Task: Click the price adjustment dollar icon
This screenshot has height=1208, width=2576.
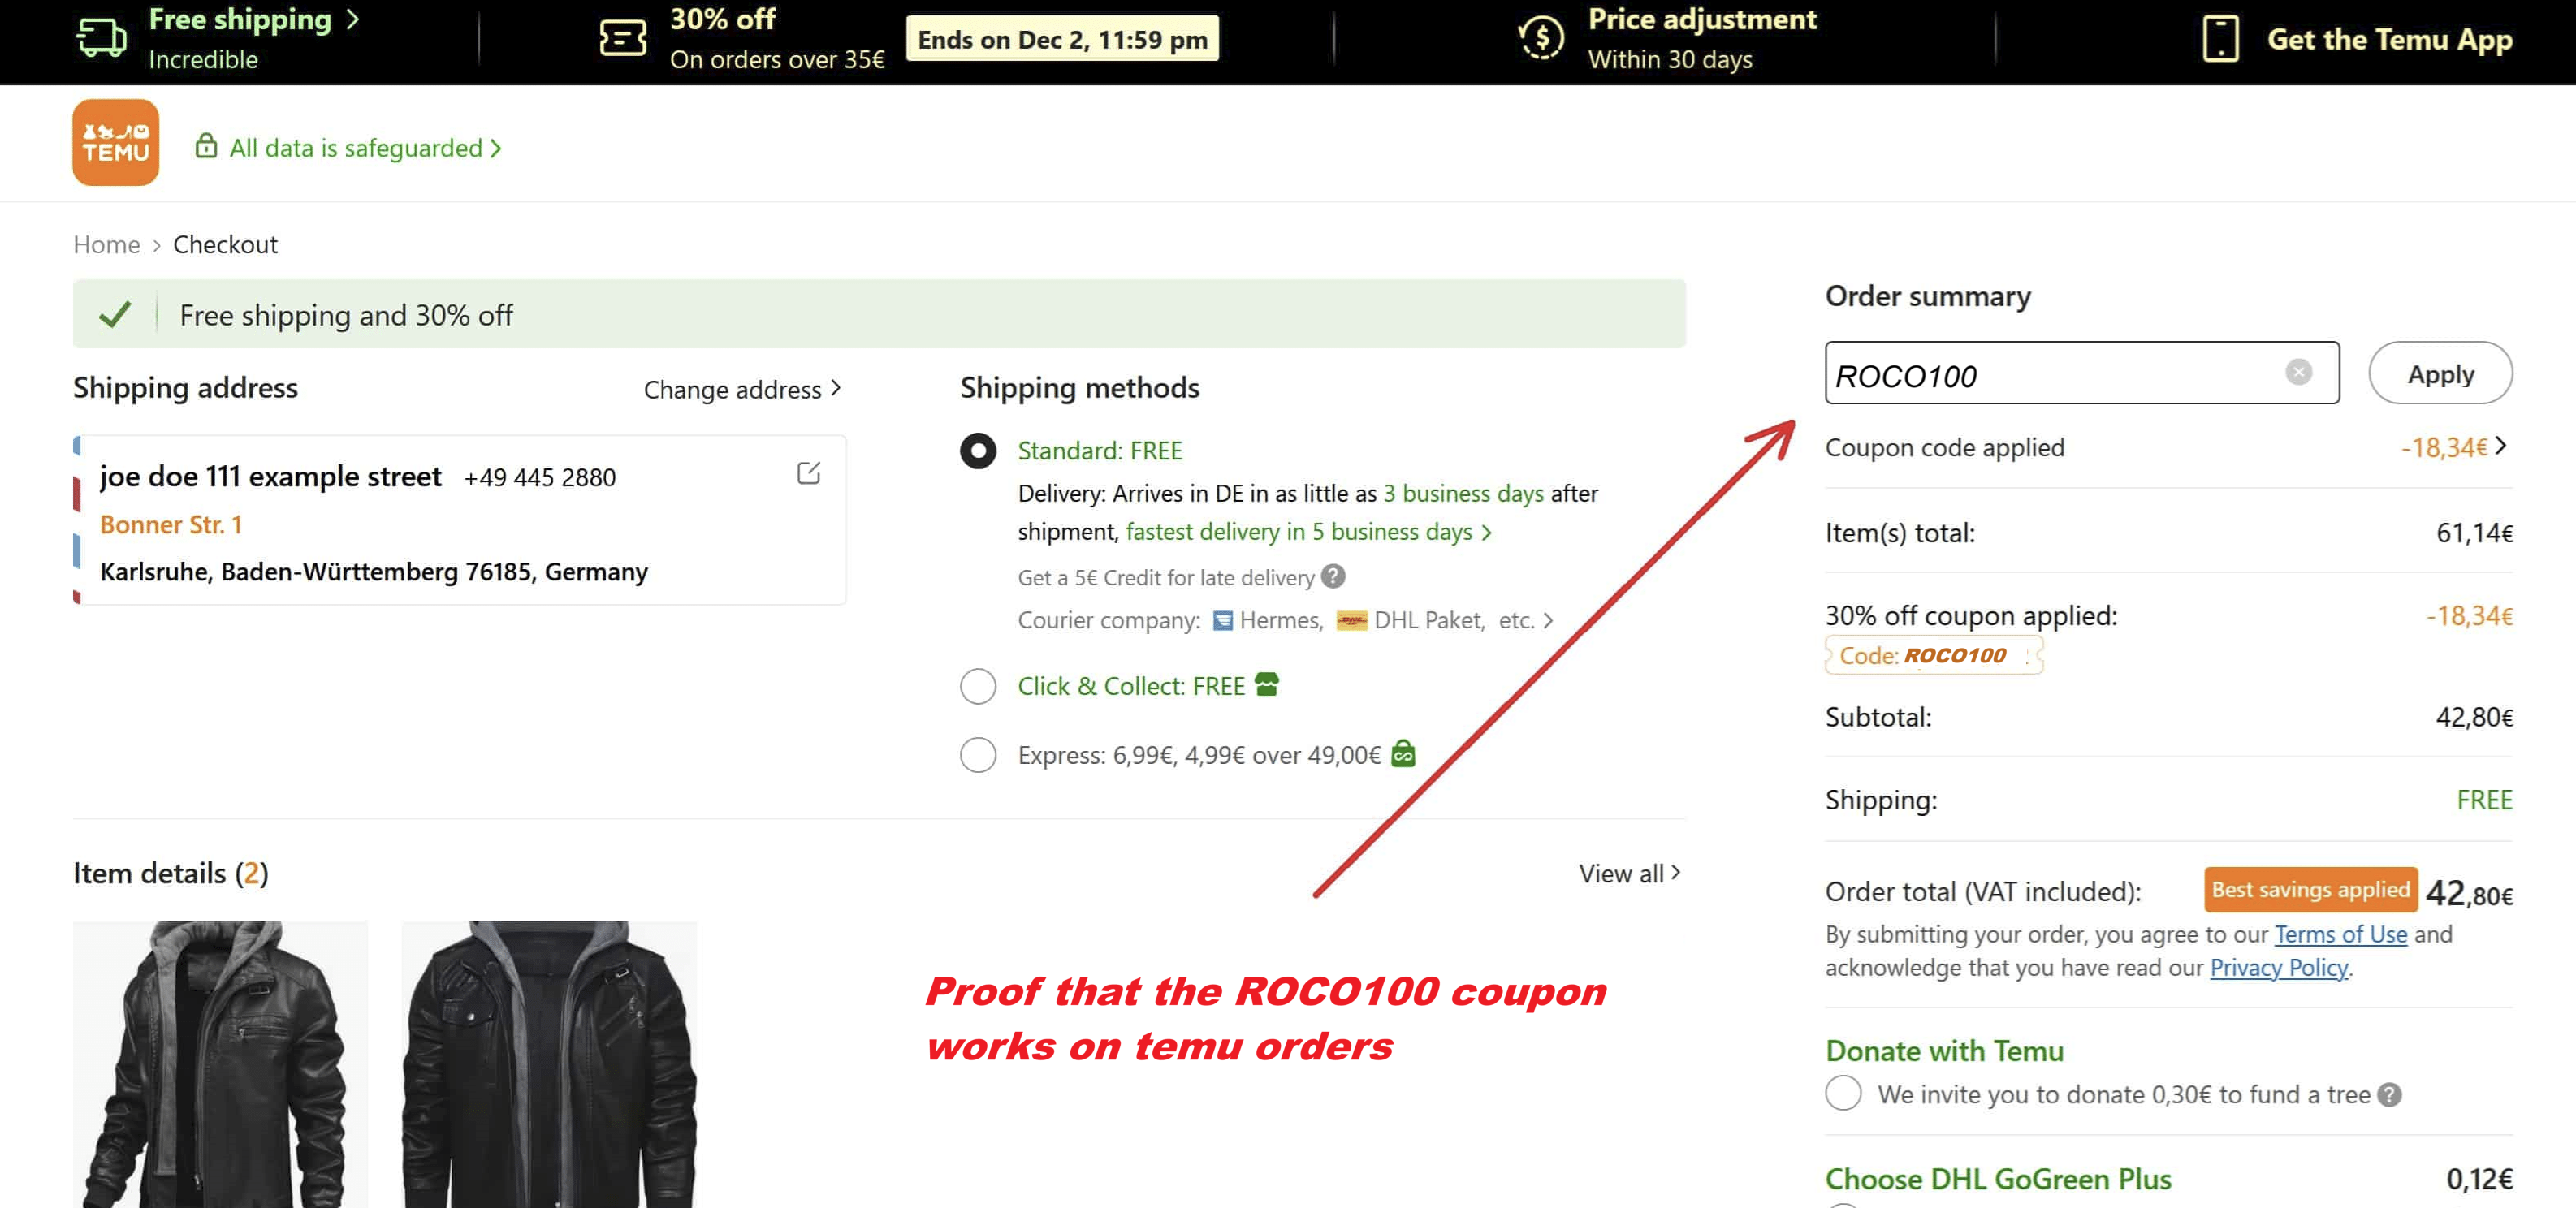Action: point(1541,38)
